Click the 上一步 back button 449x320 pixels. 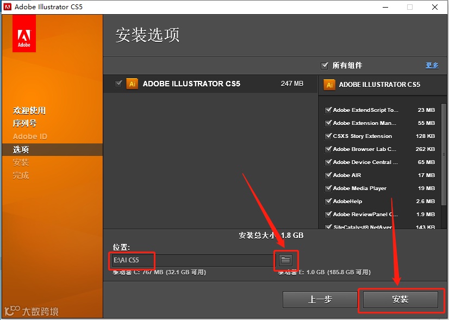(x=320, y=299)
